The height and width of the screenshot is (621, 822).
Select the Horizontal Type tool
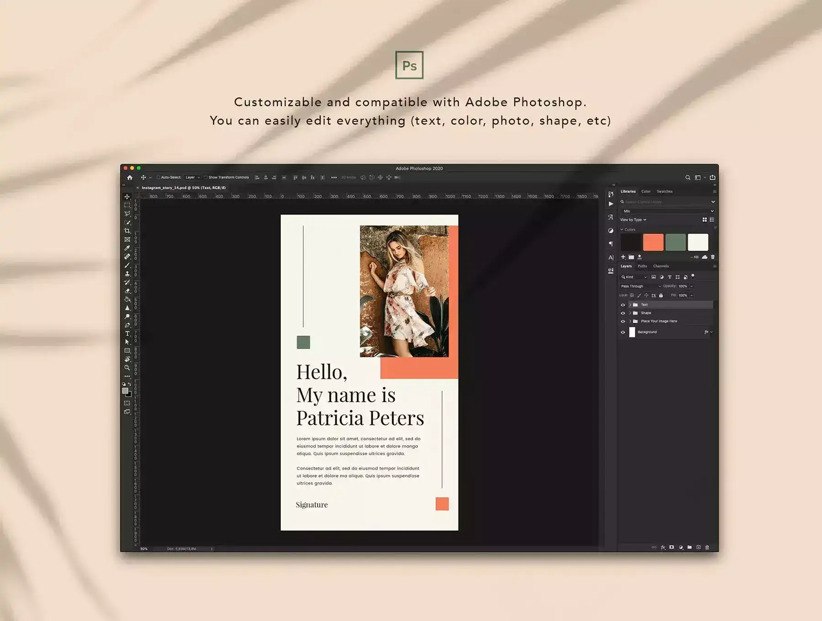[x=127, y=334]
